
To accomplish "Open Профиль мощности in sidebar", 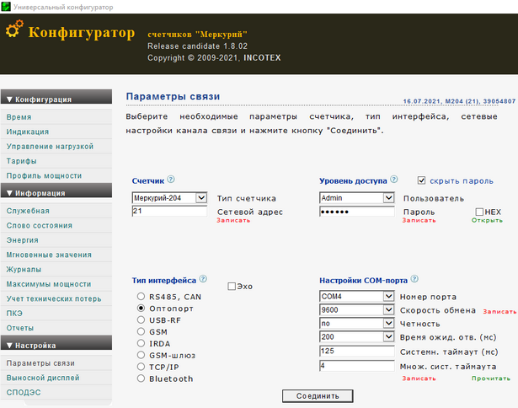I will point(56,175).
